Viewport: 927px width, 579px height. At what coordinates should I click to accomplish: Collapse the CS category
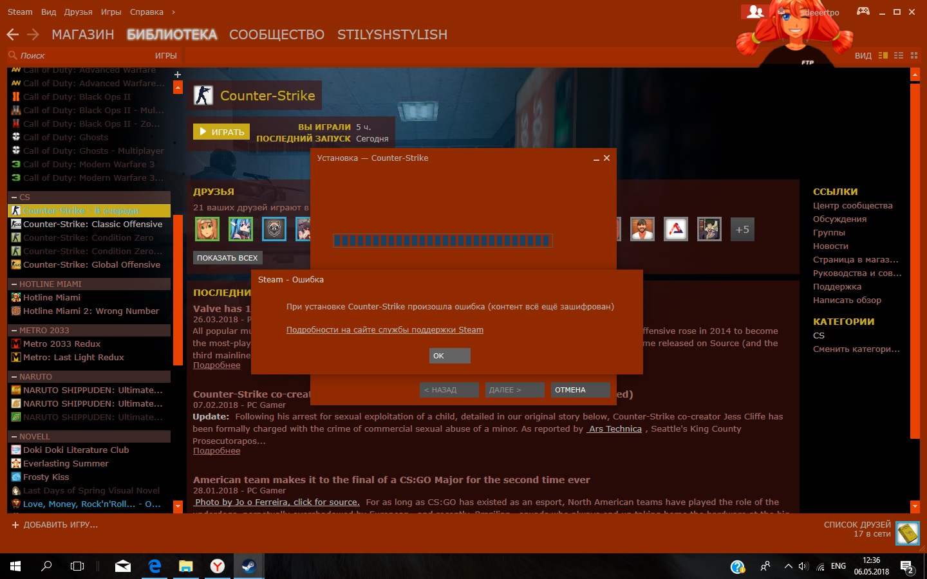coord(14,197)
